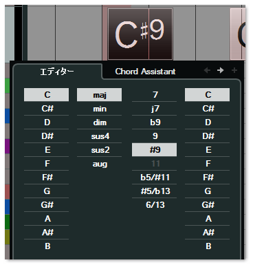Choose aug chord type
Viewport: 253px width, 267px height.
pos(99,164)
